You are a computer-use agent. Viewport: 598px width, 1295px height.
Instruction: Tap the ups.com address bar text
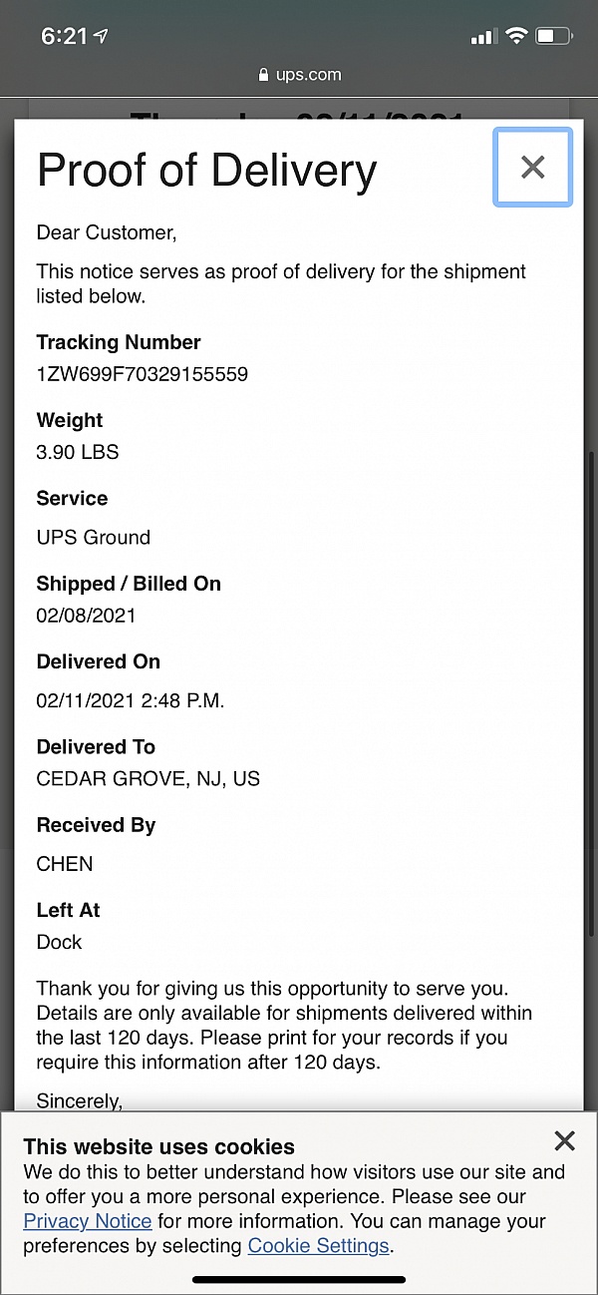(309, 75)
